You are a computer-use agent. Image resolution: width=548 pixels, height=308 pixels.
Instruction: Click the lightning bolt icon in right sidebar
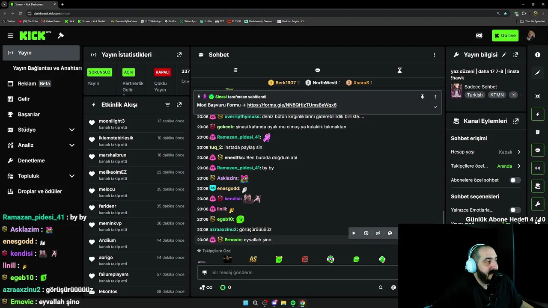pos(538,115)
